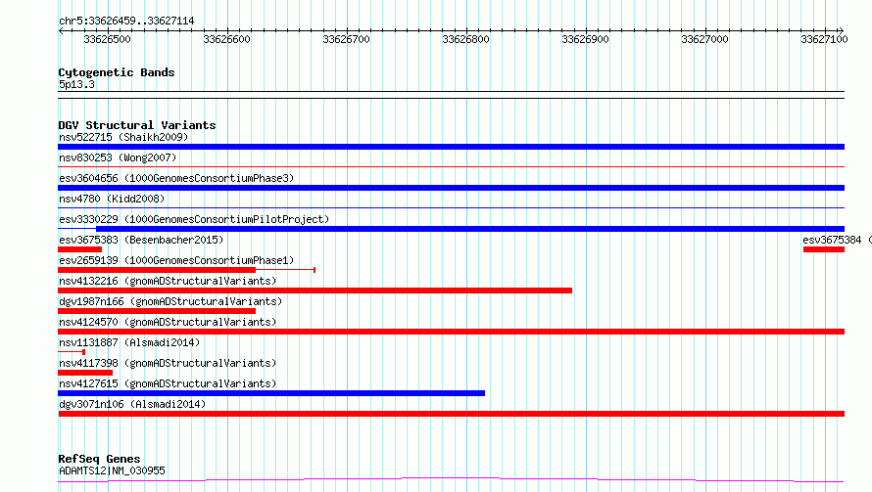Click ruler position label 33627100

pos(824,39)
